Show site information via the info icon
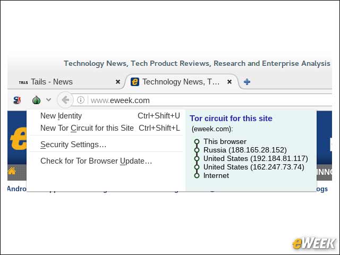The image size is (340, 255). tap(81, 100)
